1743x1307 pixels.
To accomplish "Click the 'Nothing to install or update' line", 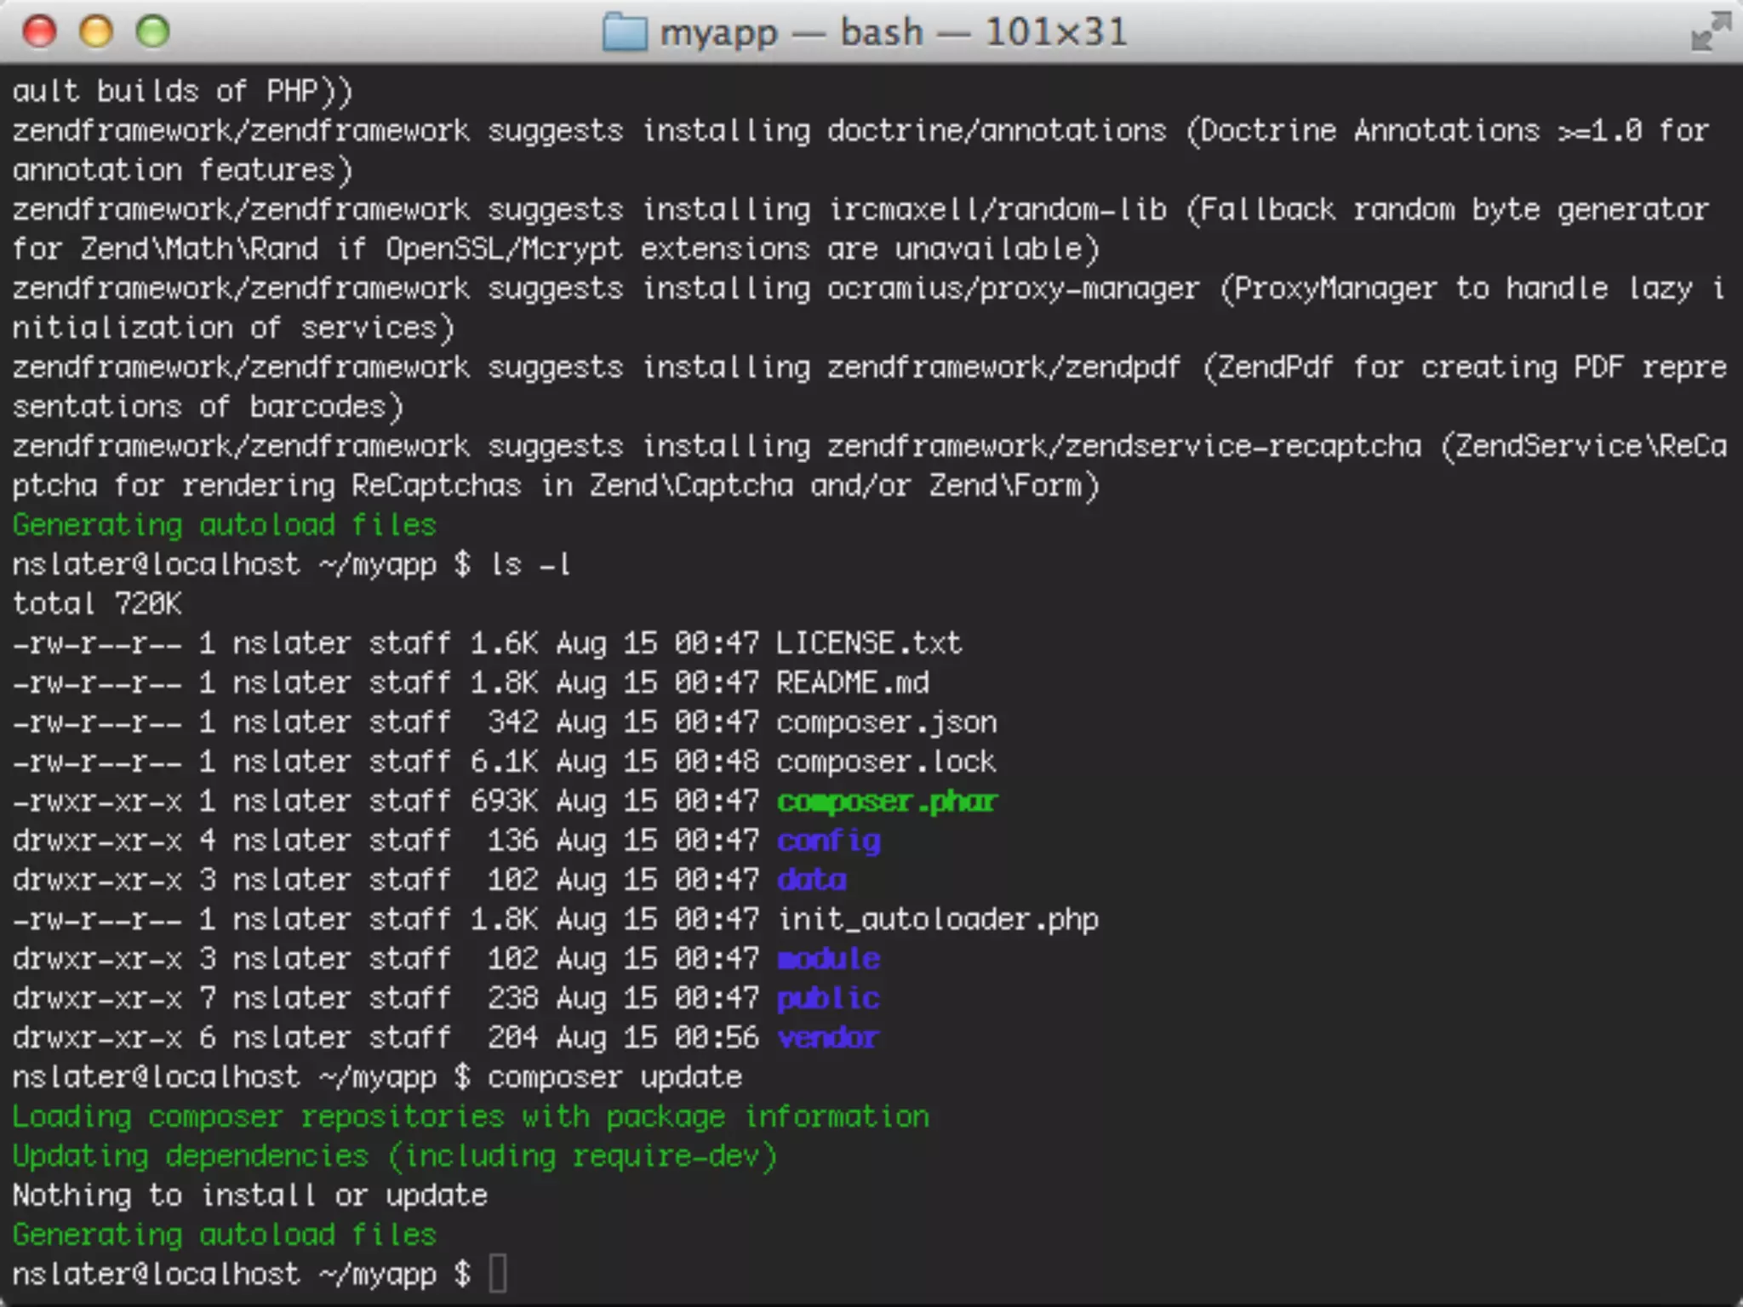I will point(250,1196).
